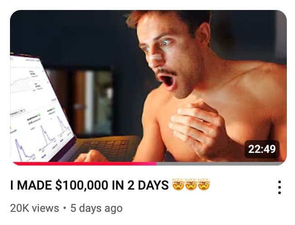Click the 22:49 duration badge
This screenshot has height=225, width=295.
coord(262,149)
